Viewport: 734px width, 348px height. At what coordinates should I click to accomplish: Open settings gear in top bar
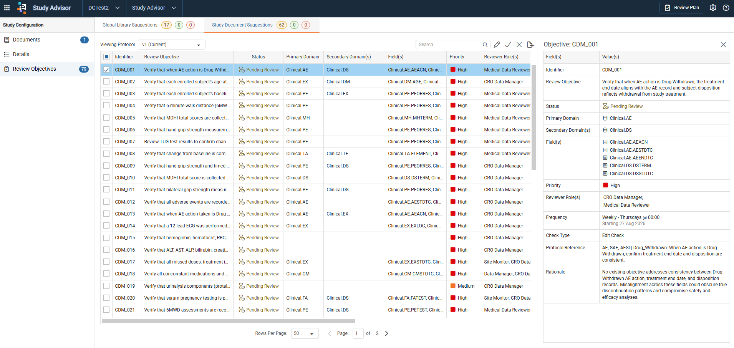coord(713,8)
